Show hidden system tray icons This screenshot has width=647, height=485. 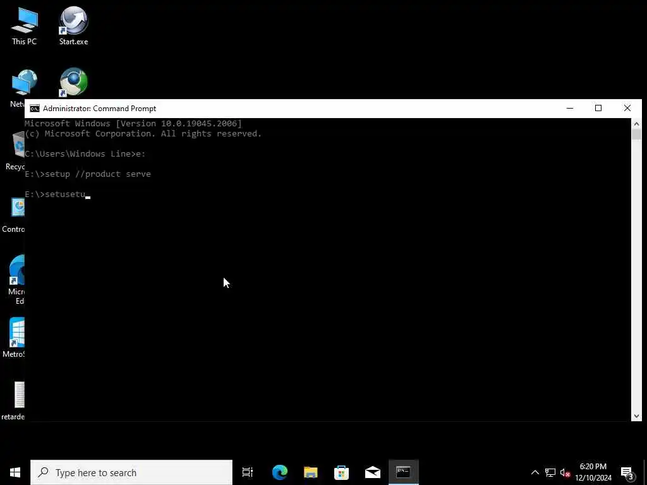tap(535, 472)
